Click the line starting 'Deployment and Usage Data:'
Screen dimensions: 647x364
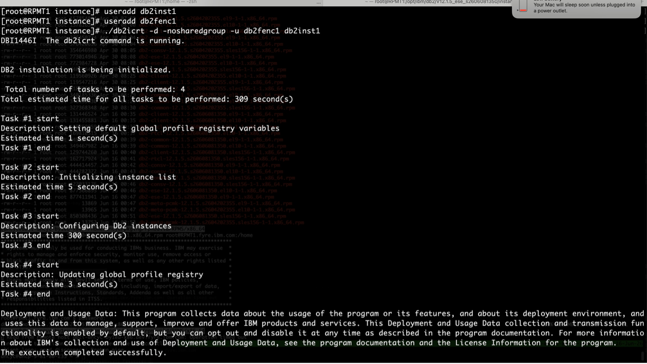pos(323,314)
